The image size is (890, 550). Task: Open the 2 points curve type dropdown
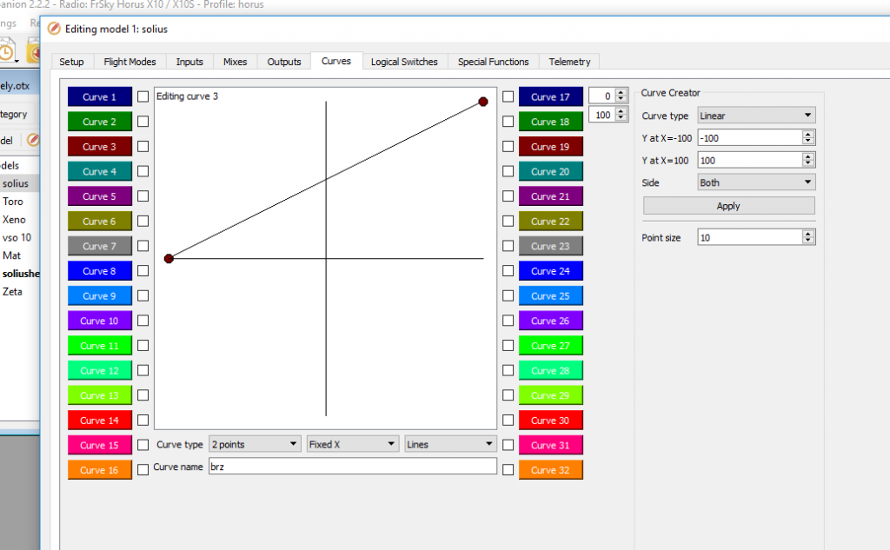pyautogui.click(x=255, y=444)
